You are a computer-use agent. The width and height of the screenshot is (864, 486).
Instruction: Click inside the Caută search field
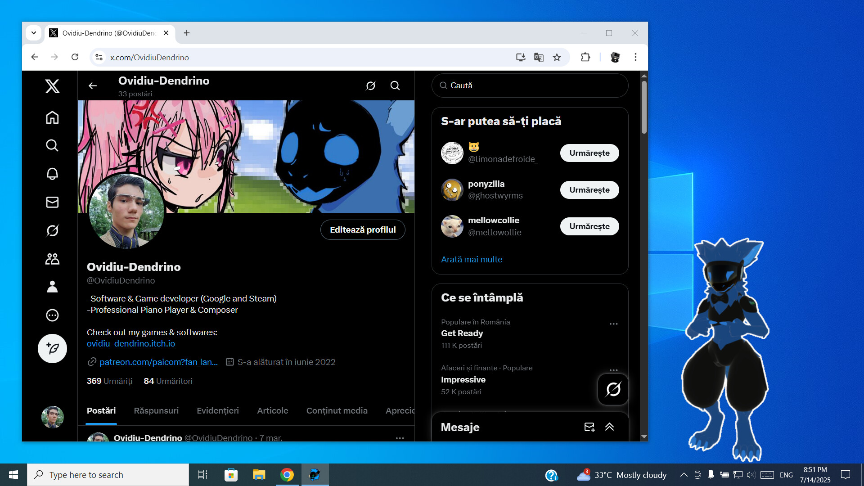pyautogui.click(x=529, y=85)
